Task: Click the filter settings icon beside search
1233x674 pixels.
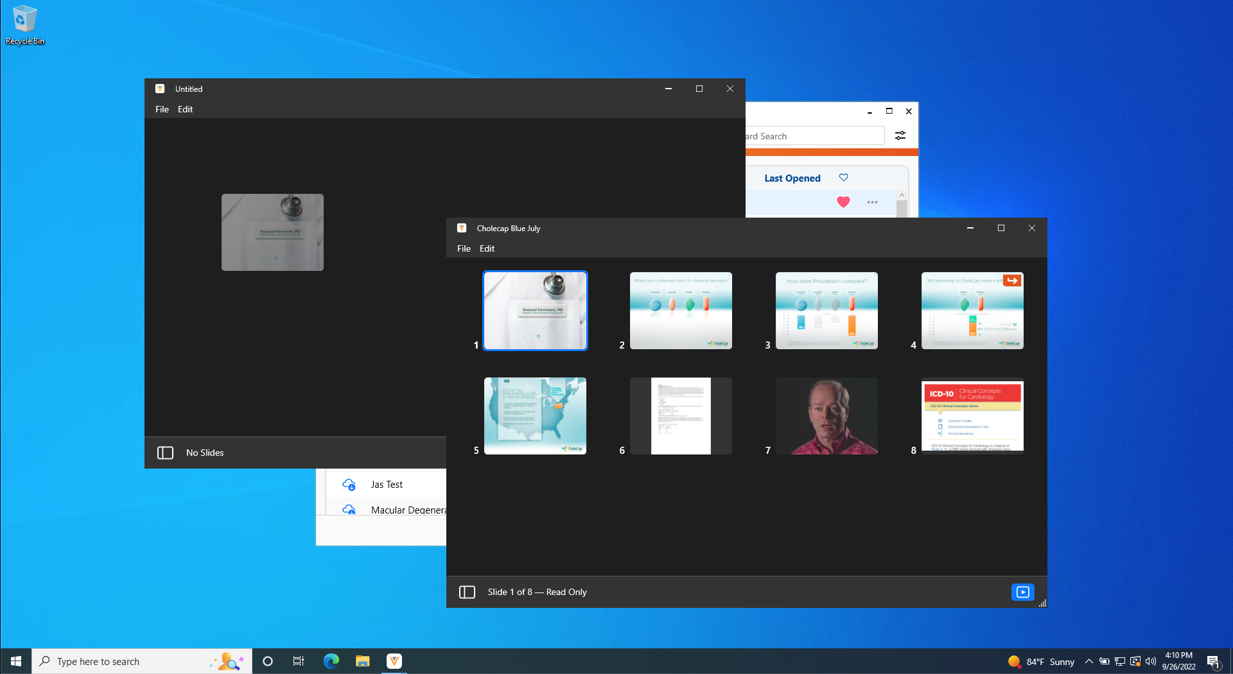Action: (900, 135)
